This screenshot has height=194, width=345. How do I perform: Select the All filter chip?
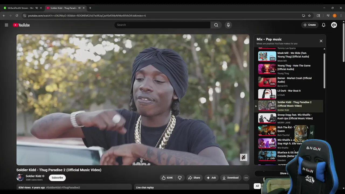click(257, 186)
